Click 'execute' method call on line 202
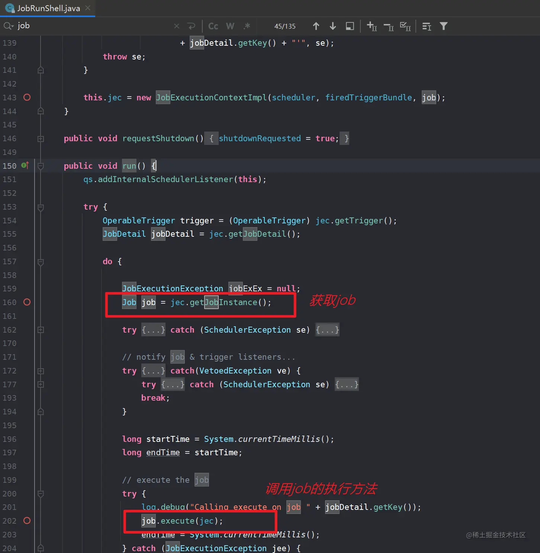 177,521
